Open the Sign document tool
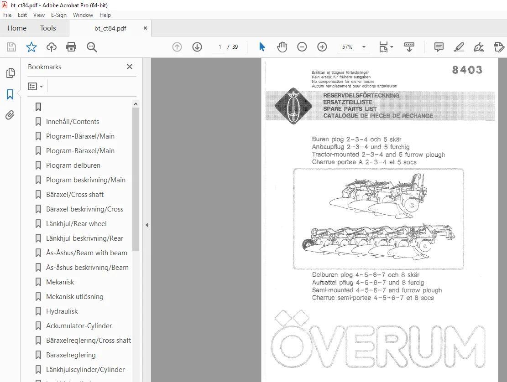This screenshot has height=382, width=507. (479, 47)
